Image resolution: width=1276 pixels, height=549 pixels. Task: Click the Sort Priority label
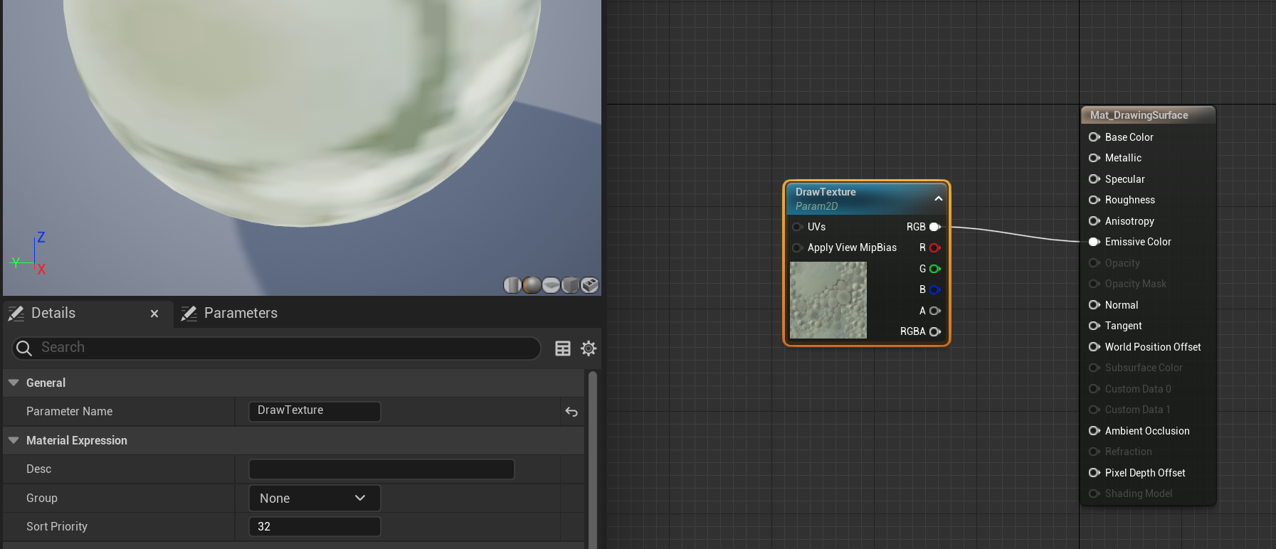coord(57,527)
